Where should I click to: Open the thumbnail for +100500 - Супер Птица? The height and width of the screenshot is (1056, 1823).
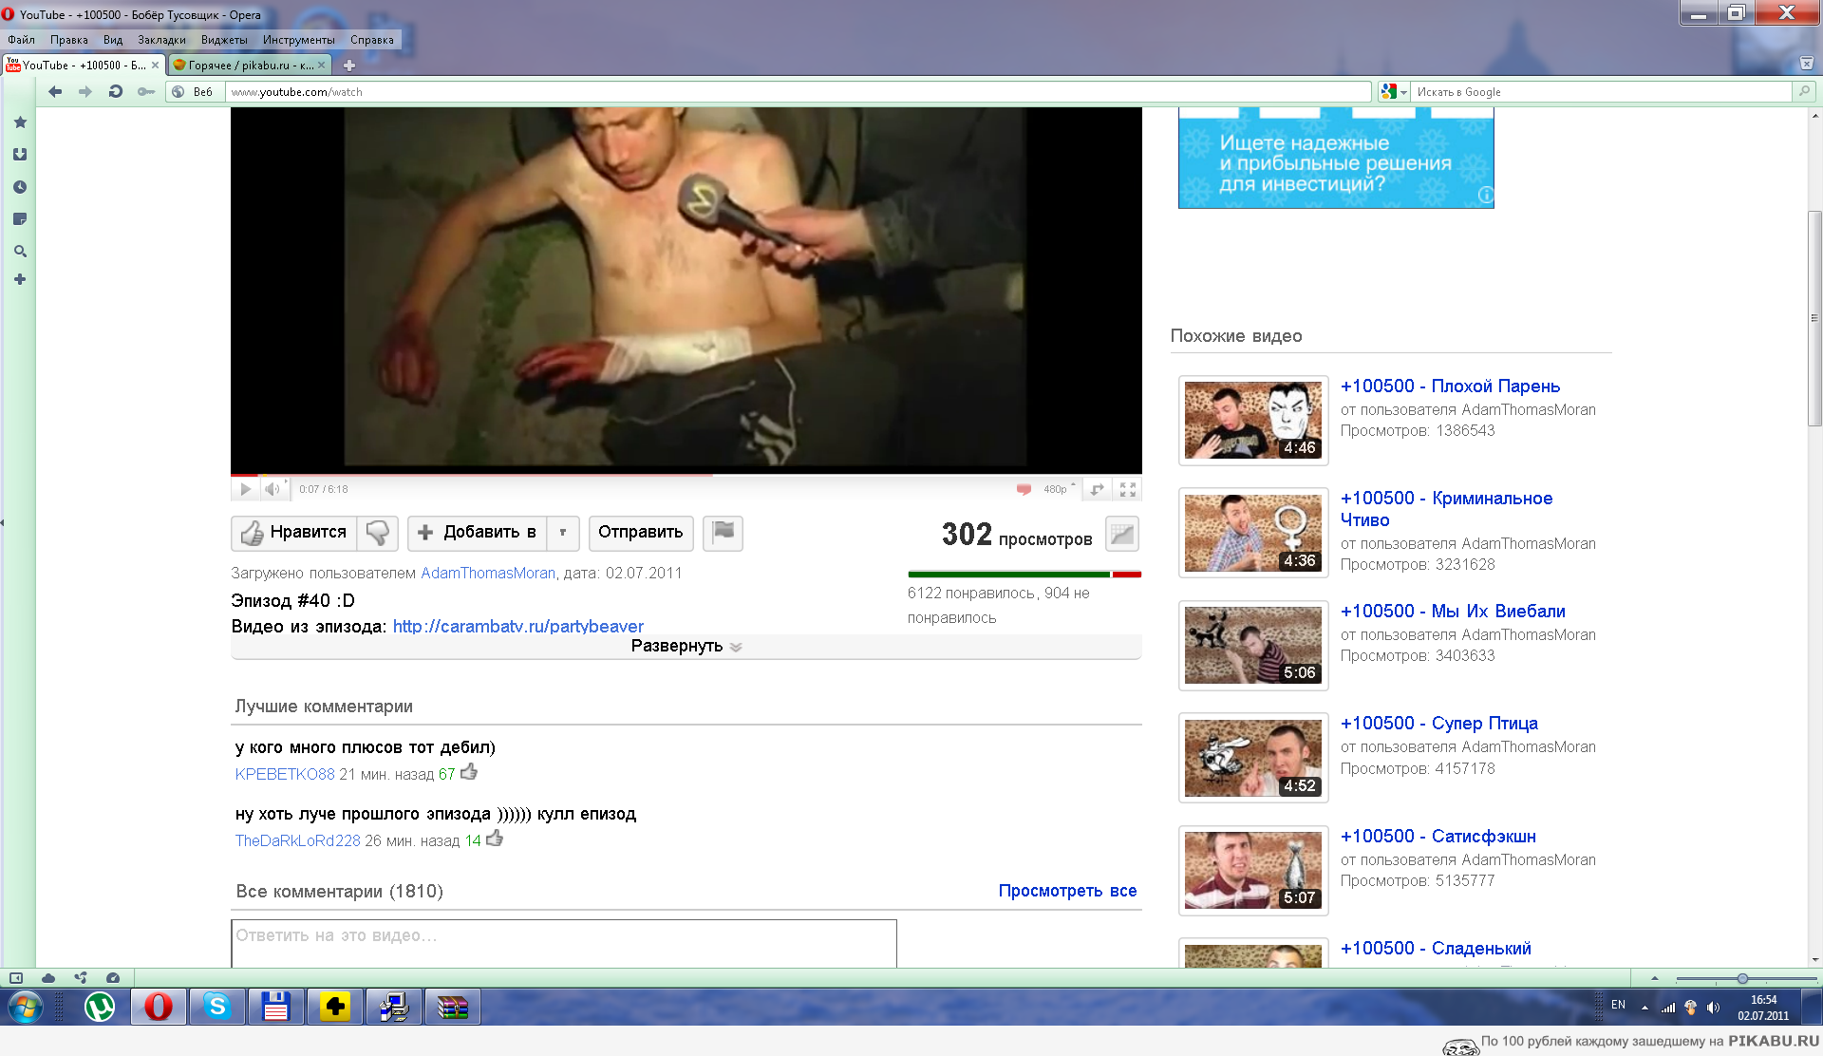(x=1253, y=758)
